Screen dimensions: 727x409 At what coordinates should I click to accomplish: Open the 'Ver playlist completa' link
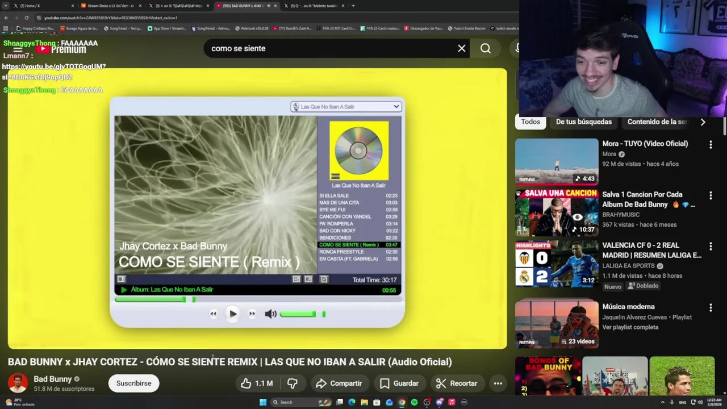click(x=630, y=327)
